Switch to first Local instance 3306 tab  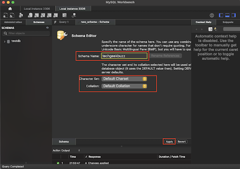coord(37,9)
